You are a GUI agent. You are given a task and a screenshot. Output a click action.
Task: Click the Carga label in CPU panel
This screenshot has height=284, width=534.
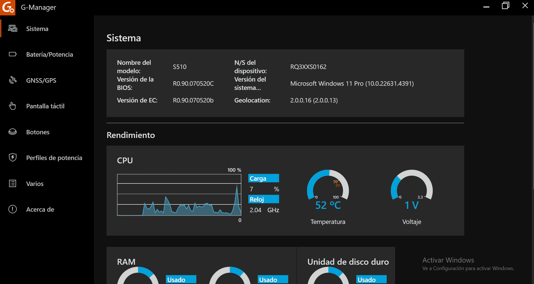[264, 178]
